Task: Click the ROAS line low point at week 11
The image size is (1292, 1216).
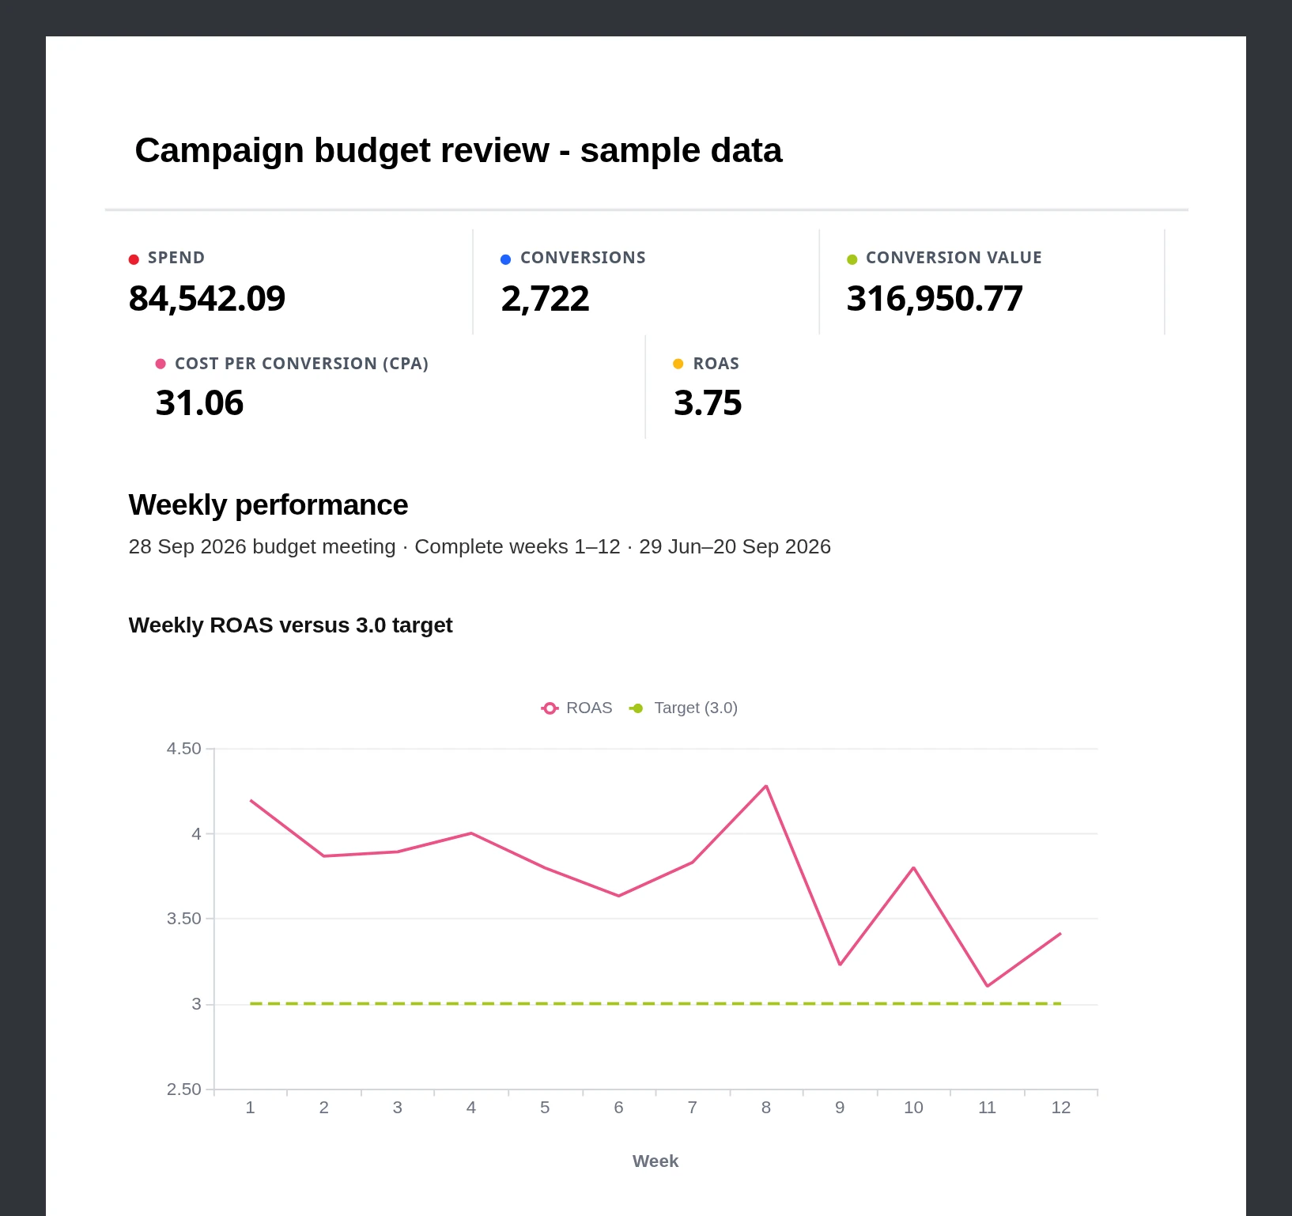Action: (x=988, y=986)
